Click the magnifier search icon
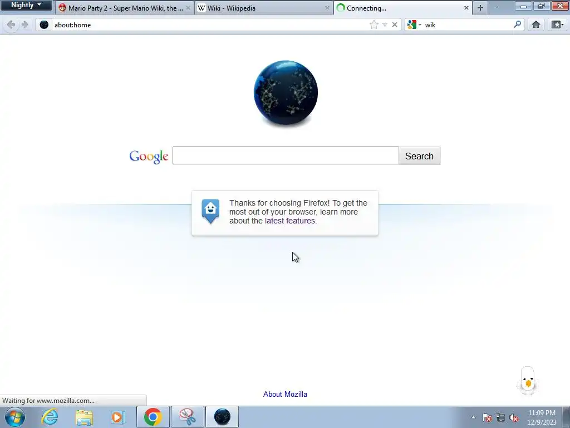This screenshot has height=428, width=570. [x=517, y=25]
